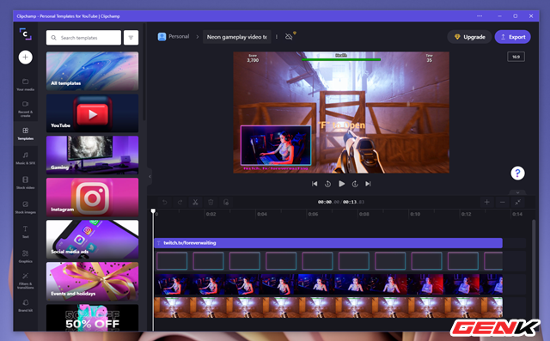Click into Search templates field
The image size is (550, 341).
83,38
